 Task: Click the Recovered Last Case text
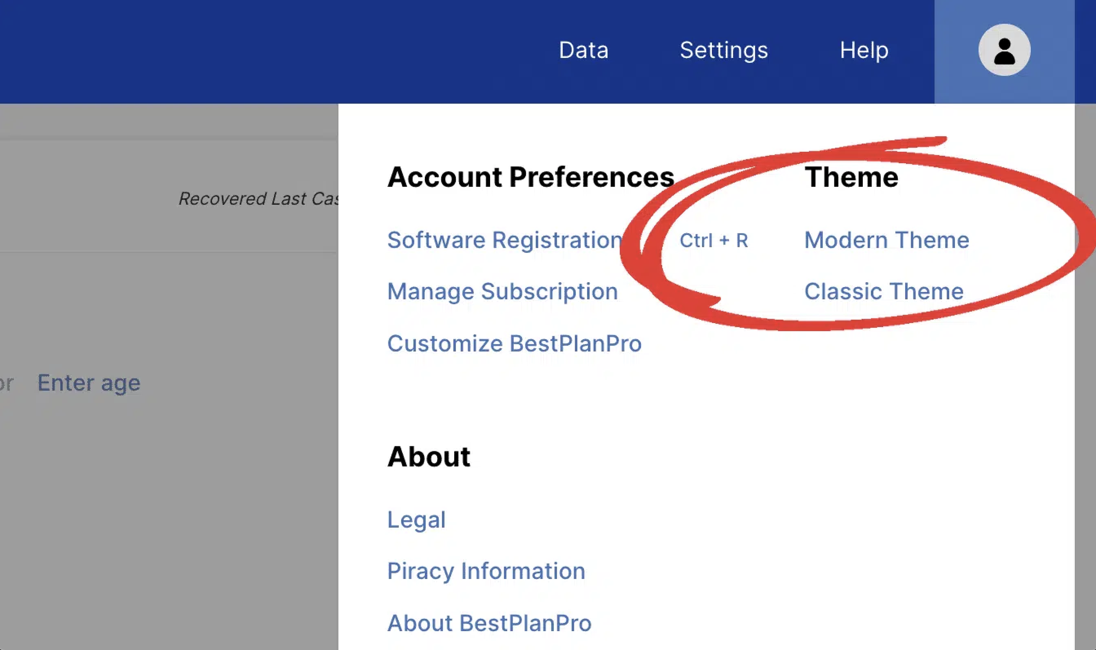tap(259, 199)
